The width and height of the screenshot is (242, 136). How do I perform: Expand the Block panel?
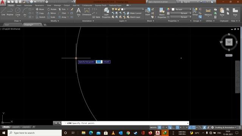click(x=150, y=21)
